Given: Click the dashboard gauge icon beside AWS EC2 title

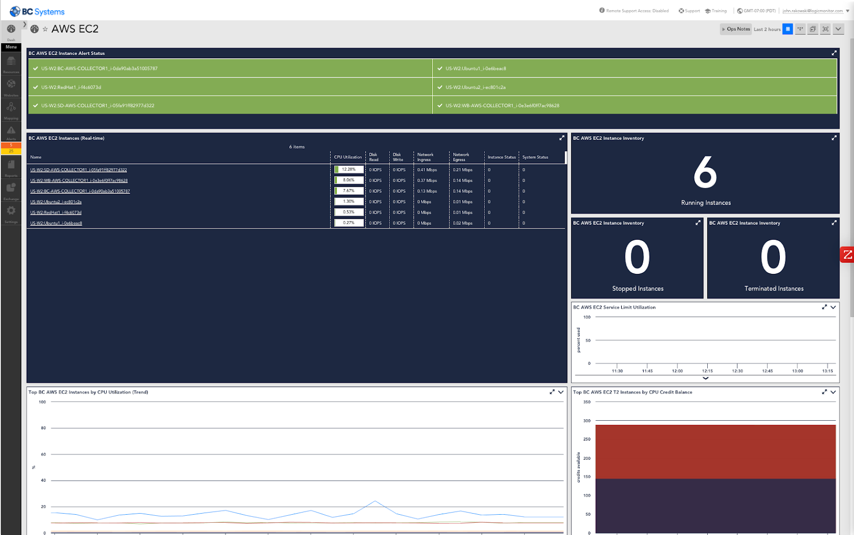Looking at the screenshot, I should tap(34, 29).
